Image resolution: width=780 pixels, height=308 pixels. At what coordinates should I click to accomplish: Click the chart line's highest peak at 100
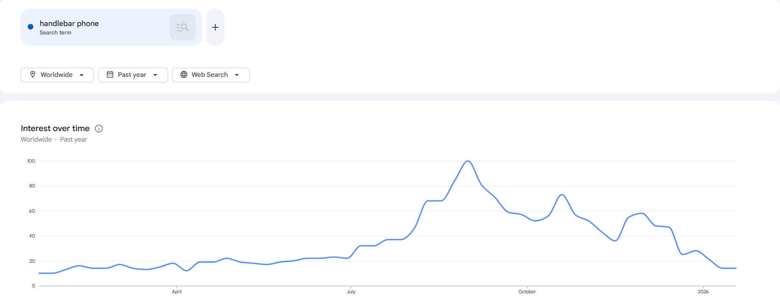(x=468, y=161)
